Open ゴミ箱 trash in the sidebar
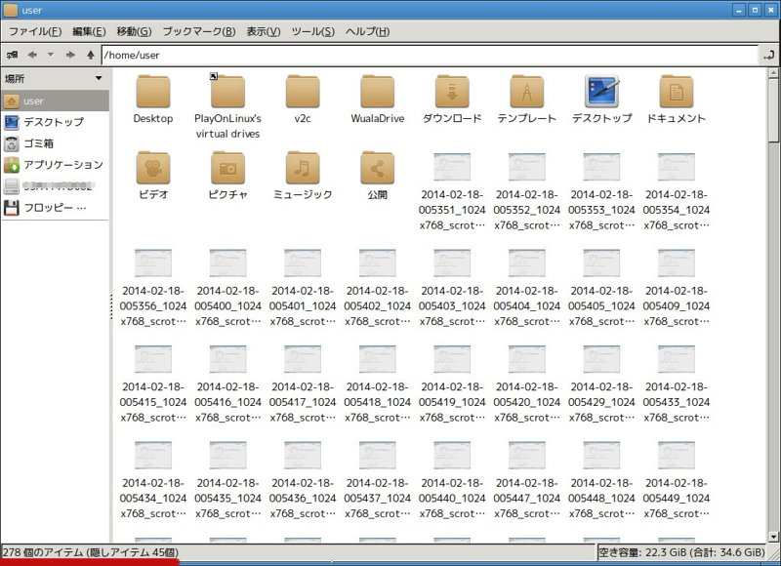This screenshot has width=781, height=566. 55,143
